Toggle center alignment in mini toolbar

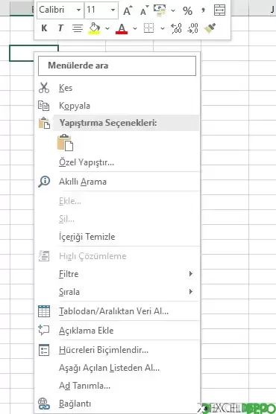point(78,28)
